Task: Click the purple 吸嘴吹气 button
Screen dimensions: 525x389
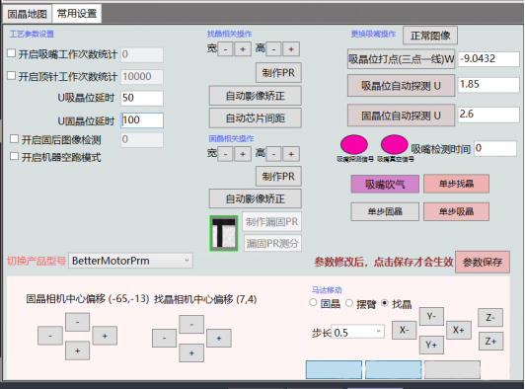Action: [x=385, y=184]
